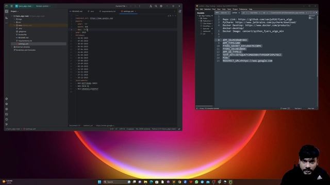This screenshot has width=330, height=185.
Task: Open Chrome from the taskbar
Action: 179,182
